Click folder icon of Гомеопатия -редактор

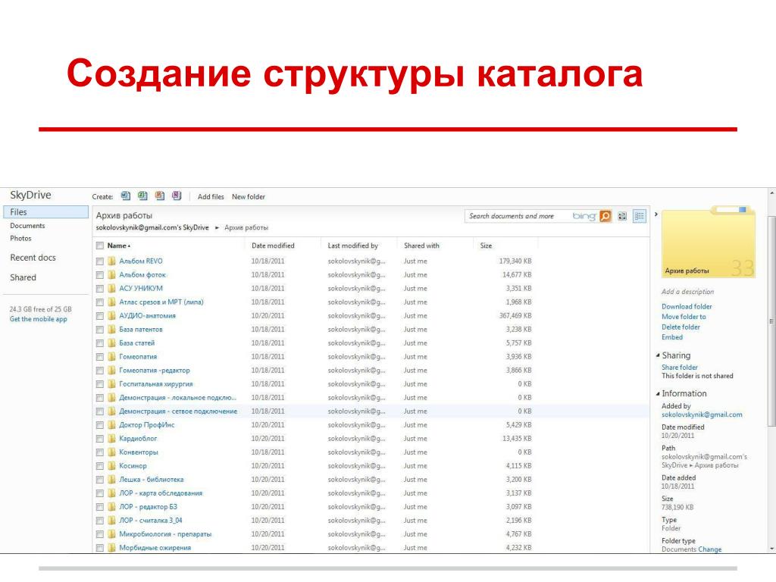tap(112, 370)
